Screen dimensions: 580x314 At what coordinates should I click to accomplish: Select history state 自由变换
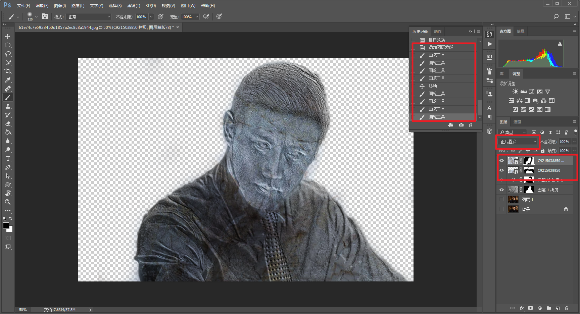(443, 40)
